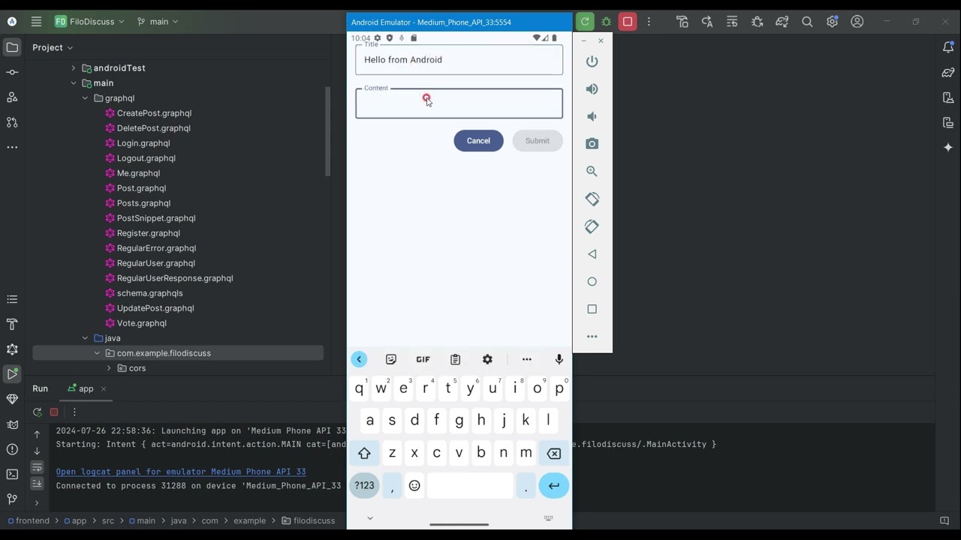Click Run panel stop button

pyautogui.click(x=54, y=412)
